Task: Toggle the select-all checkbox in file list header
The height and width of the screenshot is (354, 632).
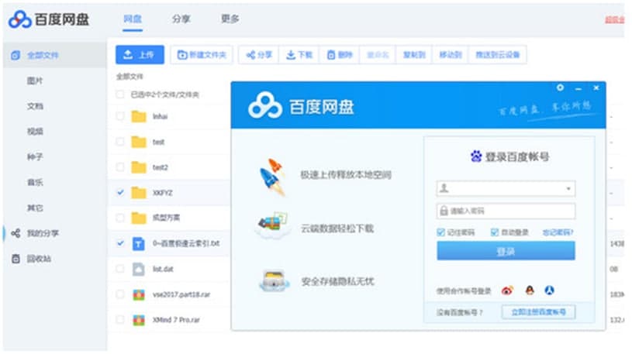Action: tap(119, 95)
